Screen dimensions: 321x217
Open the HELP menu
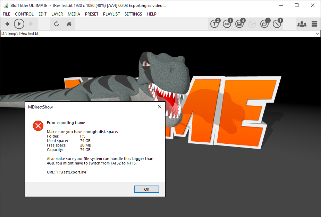click(152, 14)
